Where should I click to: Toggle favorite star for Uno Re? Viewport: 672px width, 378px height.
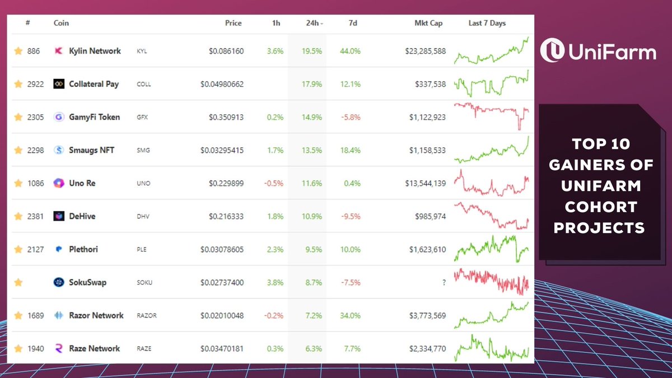[18, 183]
